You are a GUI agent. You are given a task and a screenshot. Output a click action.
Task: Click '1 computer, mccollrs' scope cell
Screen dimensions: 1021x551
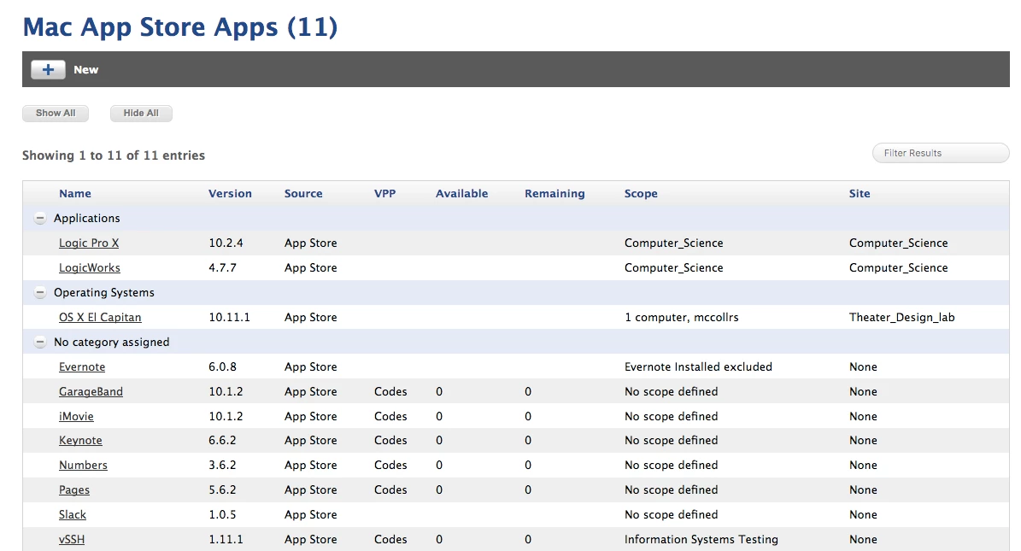pos(682,317)
